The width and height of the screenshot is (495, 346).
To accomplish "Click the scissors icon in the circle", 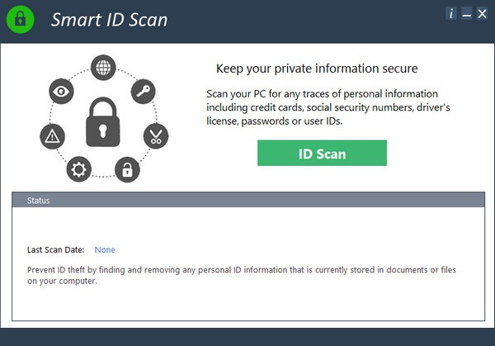I will coord(155,135).
